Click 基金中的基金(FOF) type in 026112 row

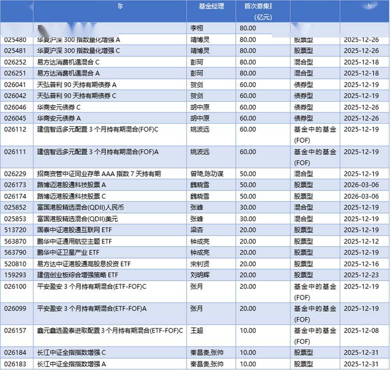point(315,135)
